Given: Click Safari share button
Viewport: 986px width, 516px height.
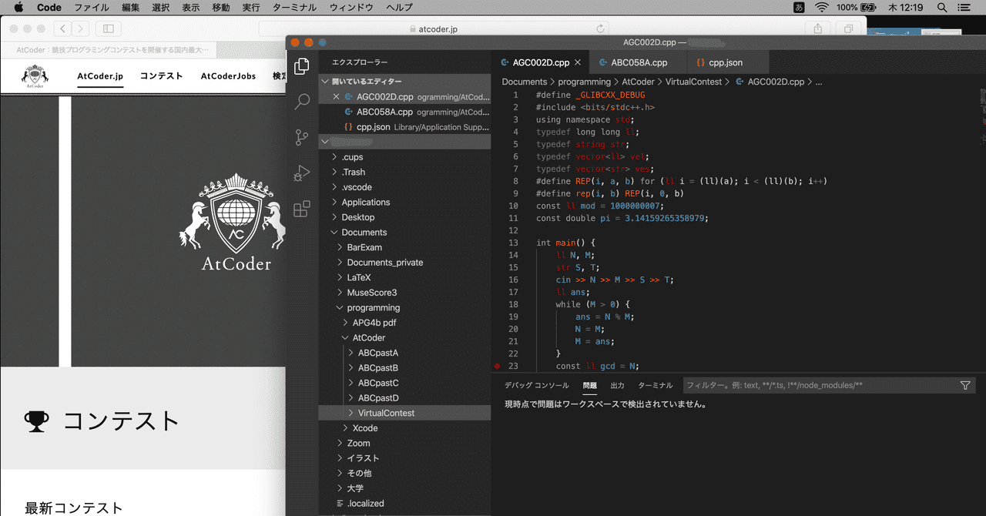Looking at the screenshot, I should 818,28.
